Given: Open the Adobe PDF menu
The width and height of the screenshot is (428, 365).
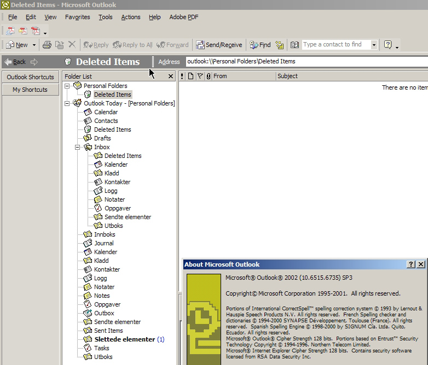Looking at the screenshot, I should [184, 17].
